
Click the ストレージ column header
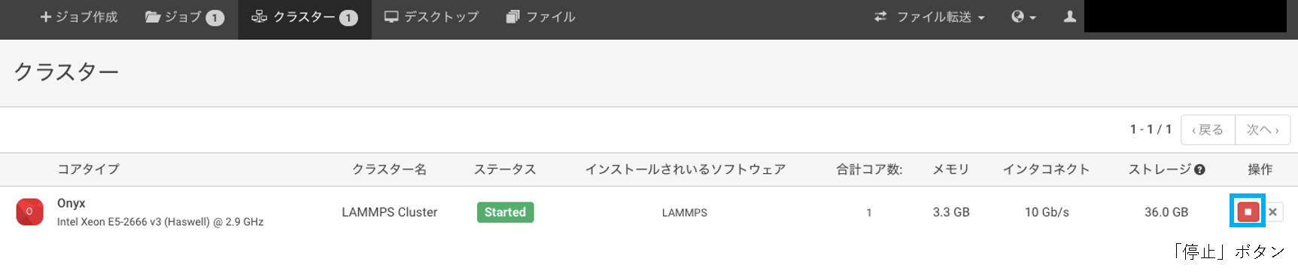(x=1160, y=169)
